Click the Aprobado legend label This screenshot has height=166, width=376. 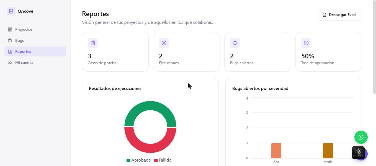point(141,160)
